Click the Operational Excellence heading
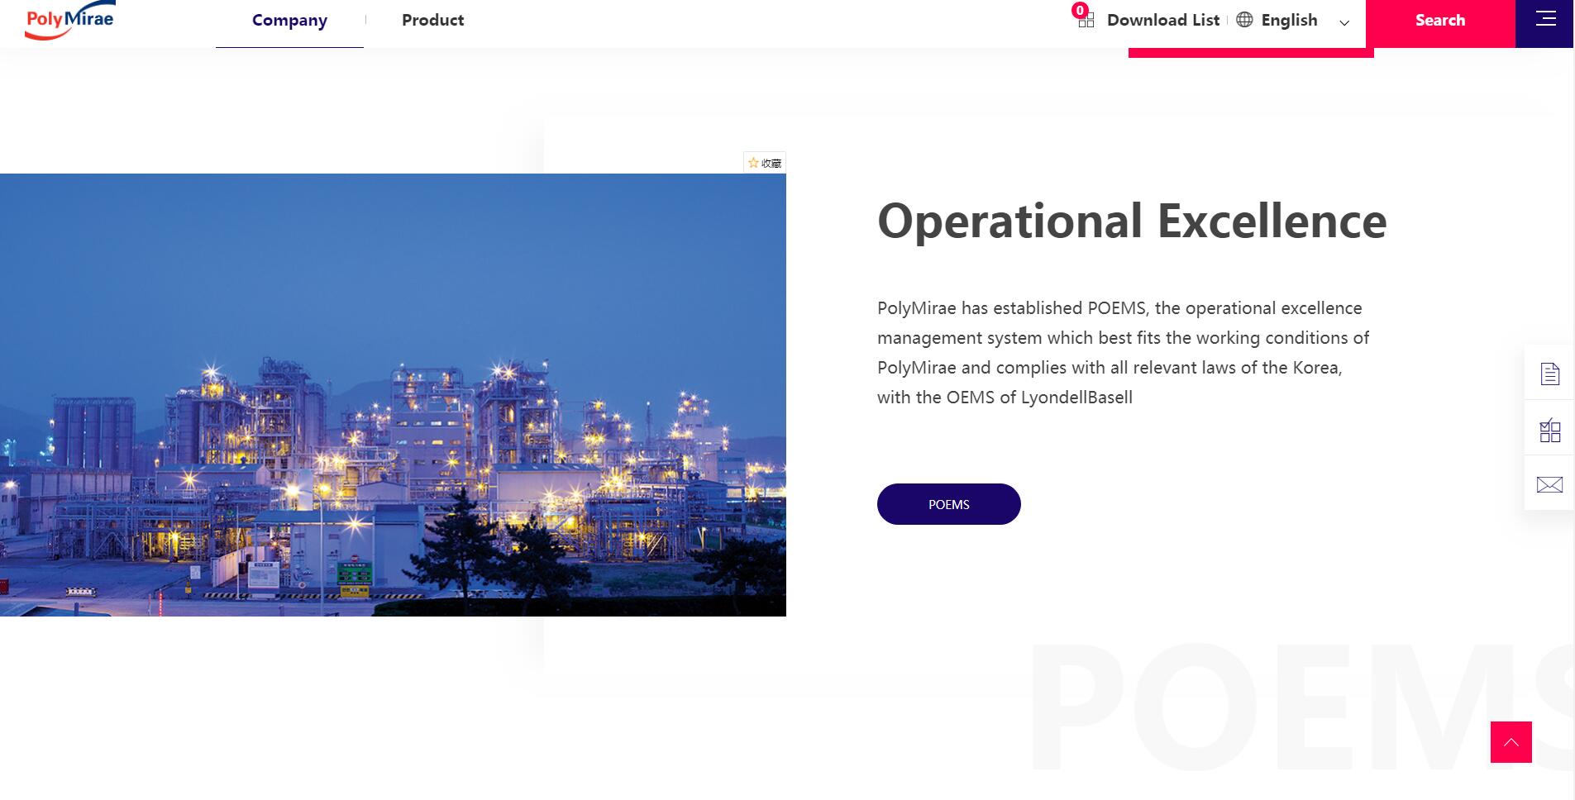The width and height of the screenshot is (1575, 800). tap(1132, 221)
